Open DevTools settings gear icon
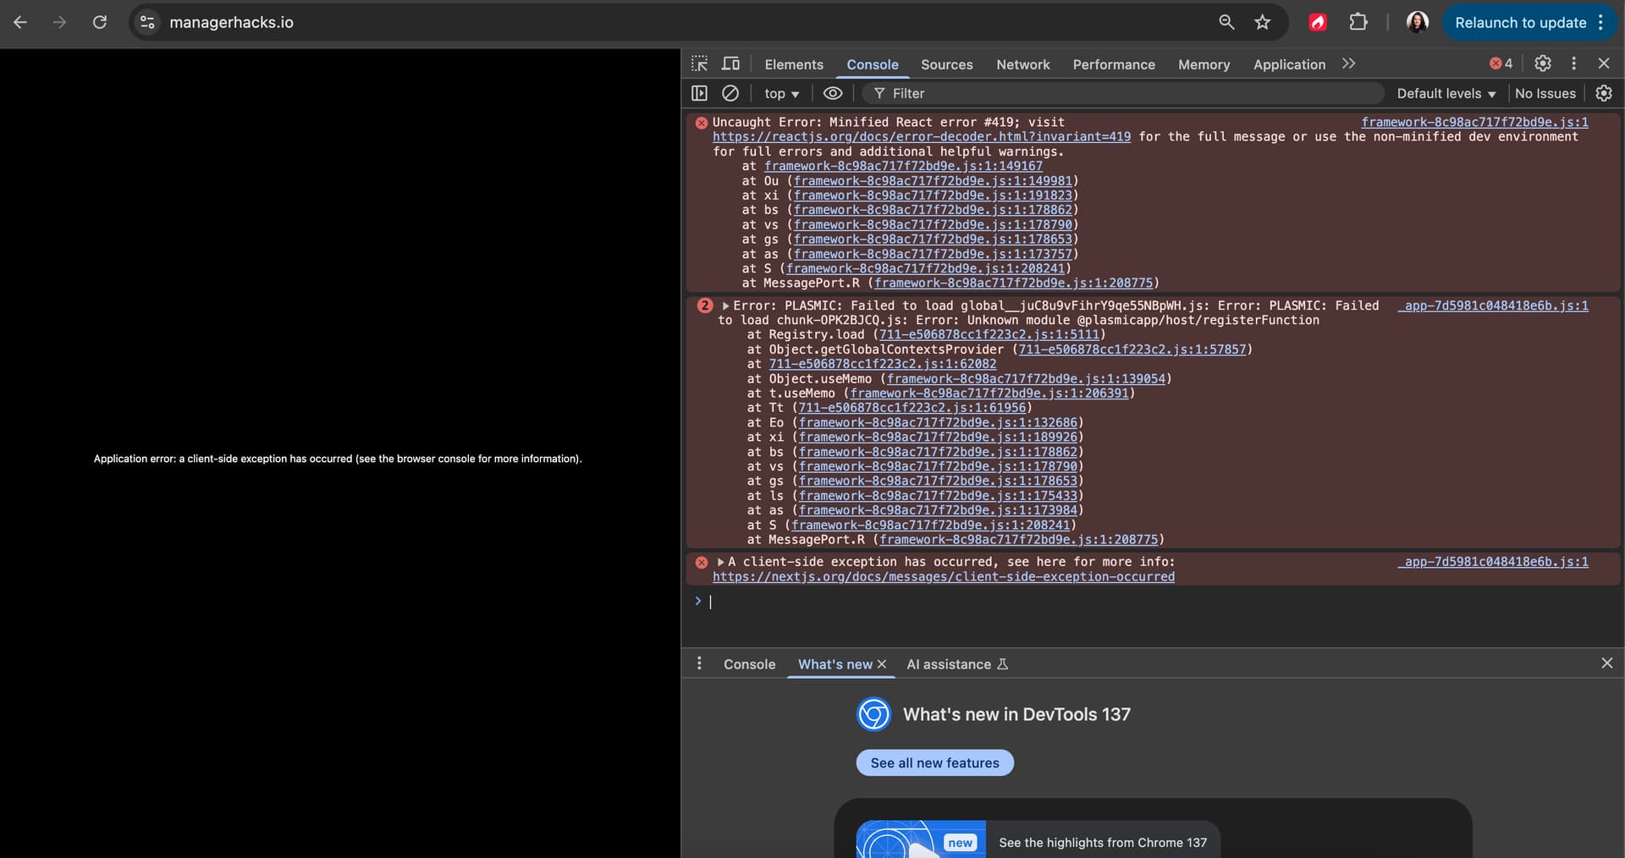This screenshot has width=1625, height=858. pyautogui.click(x=1543, y=63)
